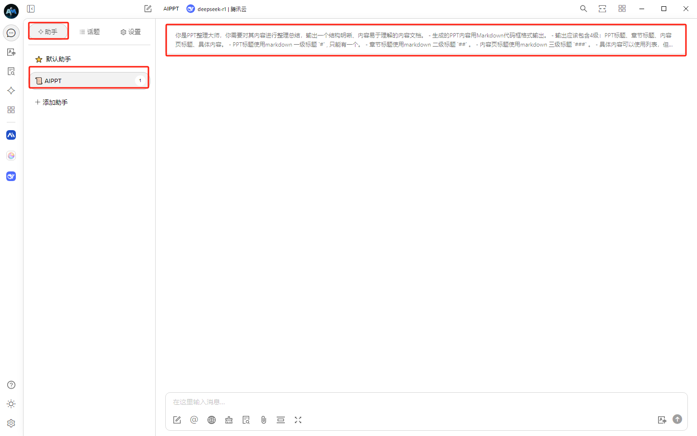Click the @ mention model icon

(194, 420)
